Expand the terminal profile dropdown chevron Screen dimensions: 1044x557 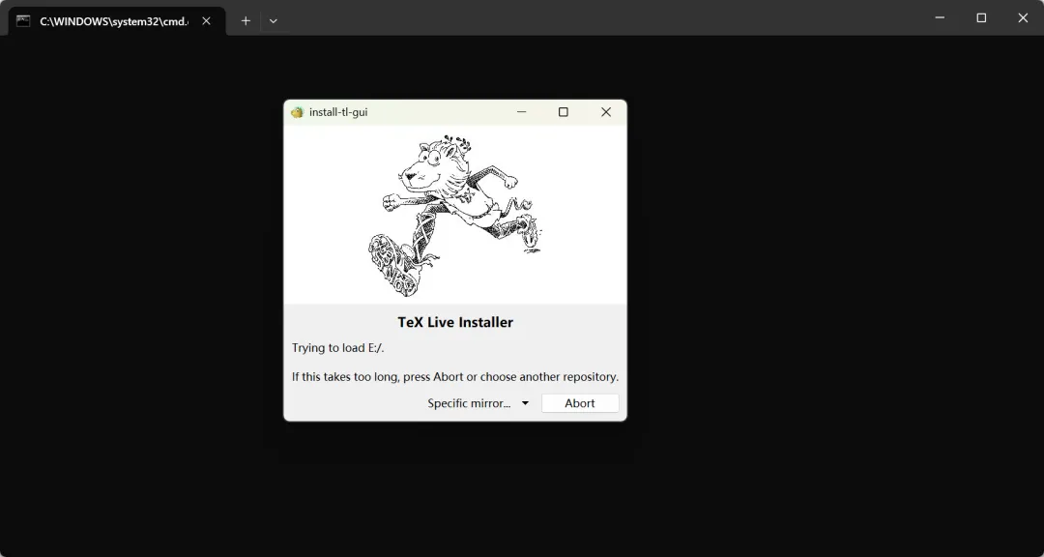click(x=273, y=21)
